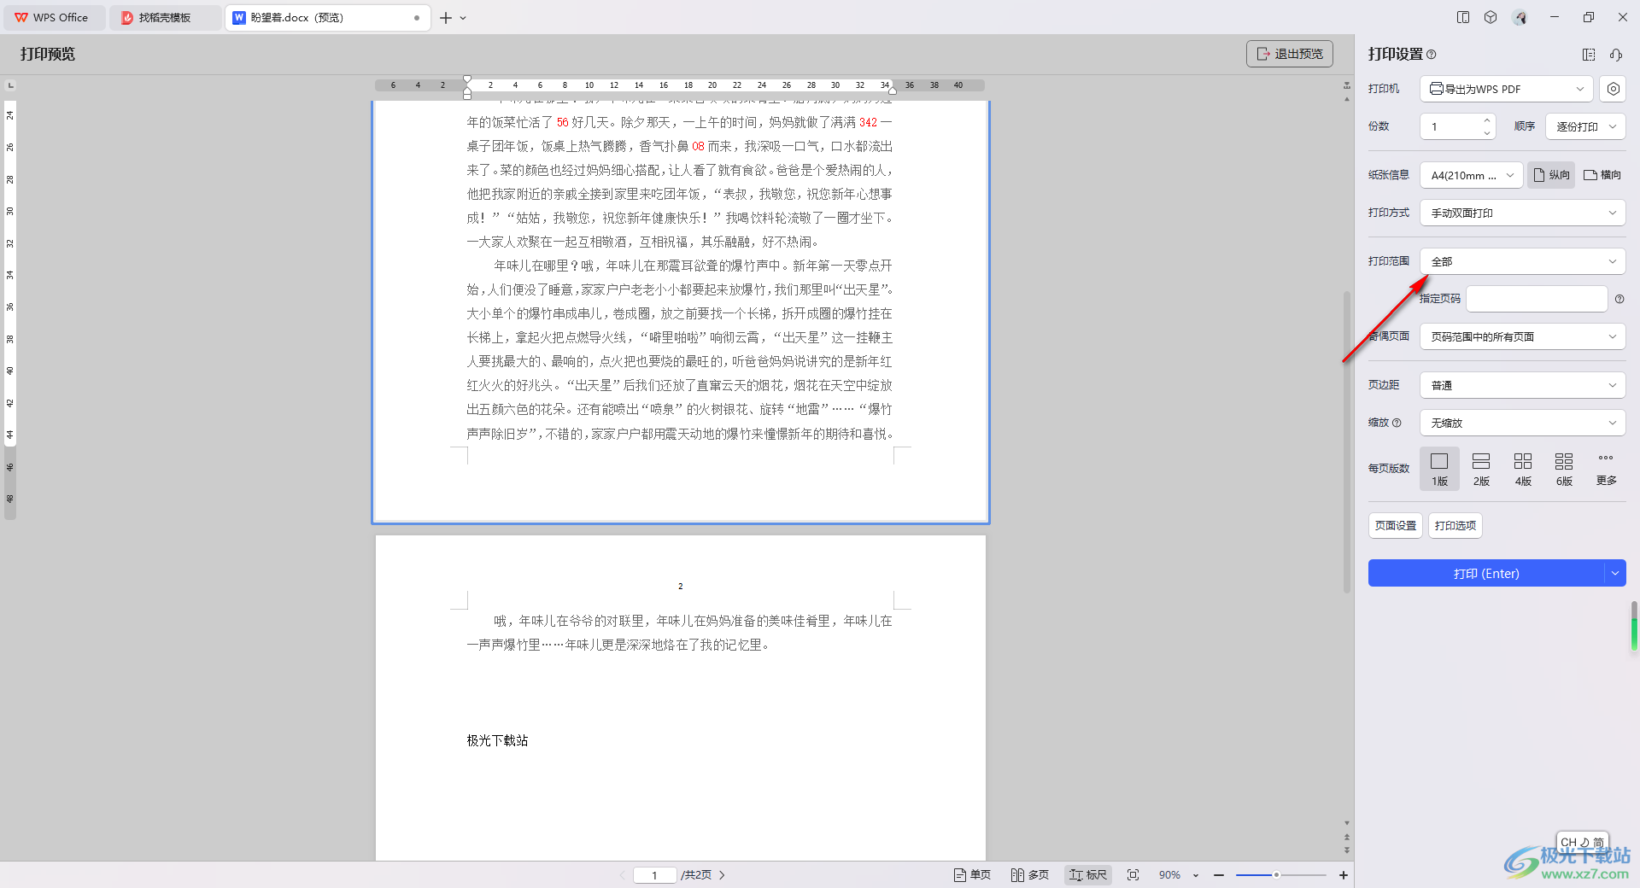Open the printer selection dropdown
Screen dimensions: 1640x888
[1508, 89]
